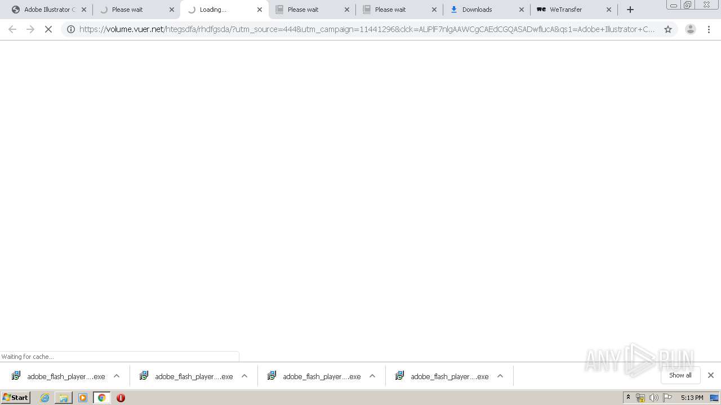Click the Show desktop button
Screen dimensions: 721x405
pos(715,398)
